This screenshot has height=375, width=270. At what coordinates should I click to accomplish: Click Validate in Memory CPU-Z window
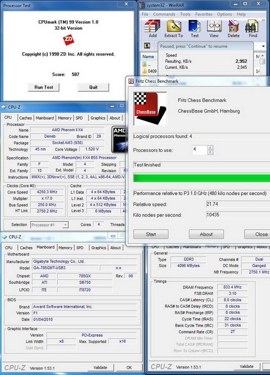coord(247,366)
